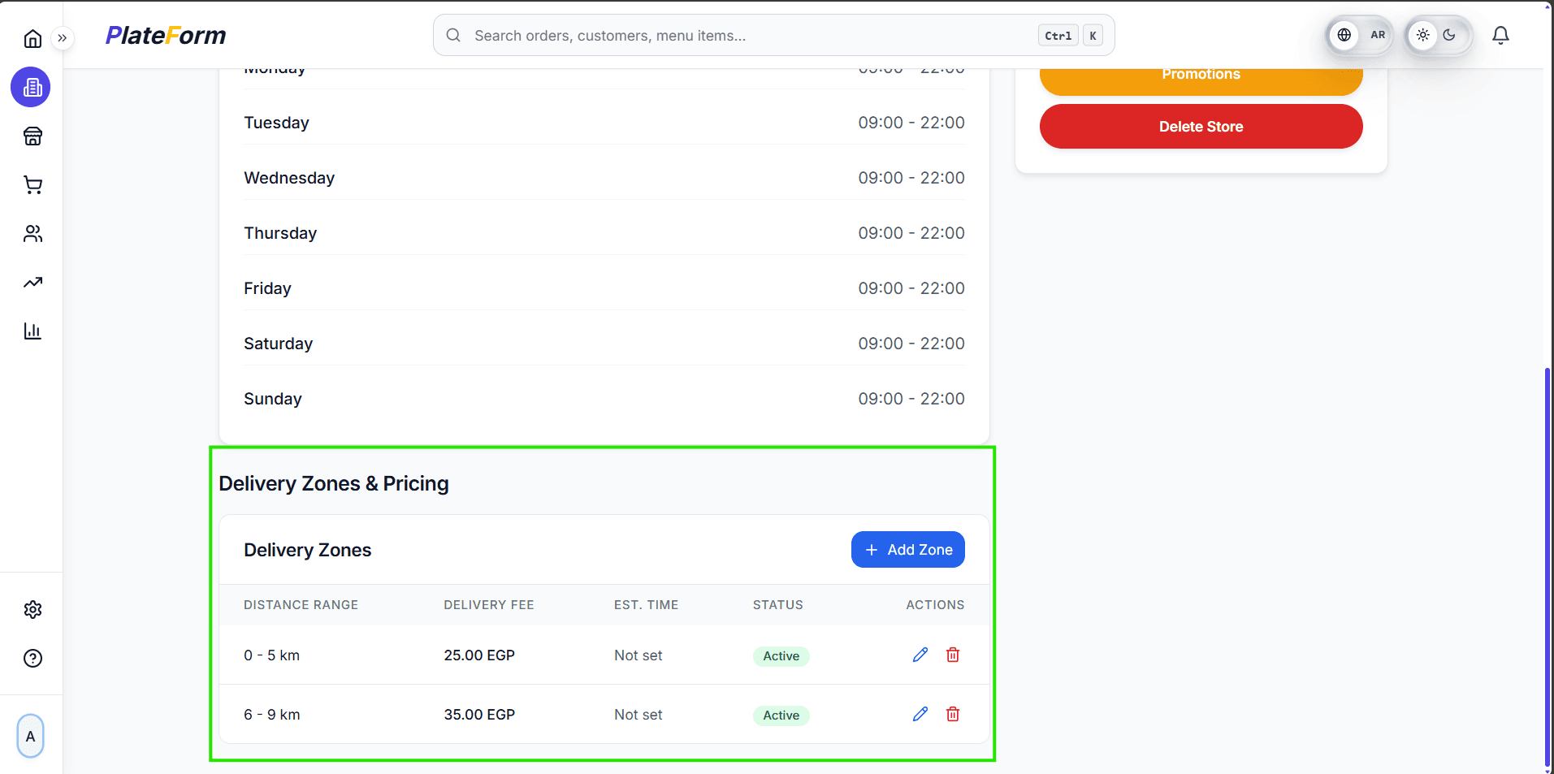Open the Home icon in sidebar
This screenshot has height=774, width=1554.
[32, 38]
